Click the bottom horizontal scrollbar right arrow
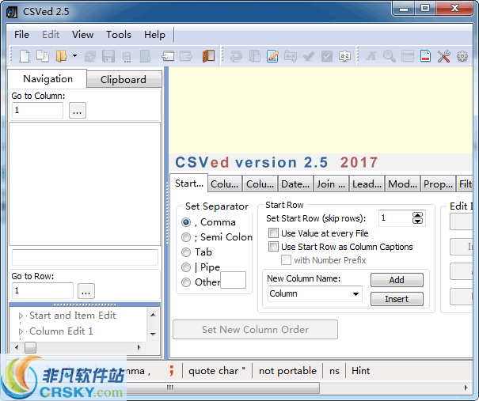 tap(466, 388)
